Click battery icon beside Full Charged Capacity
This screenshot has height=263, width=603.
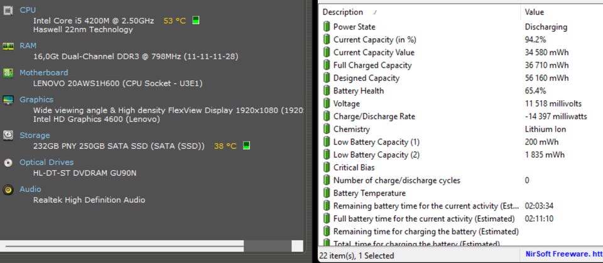tap(327, 65)
